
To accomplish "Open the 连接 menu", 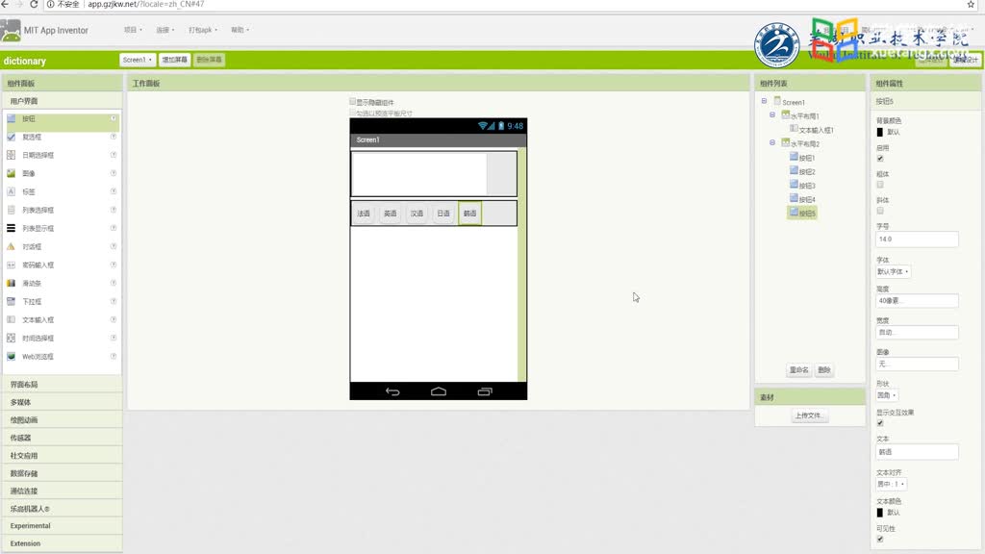I will tap(165, 30).
